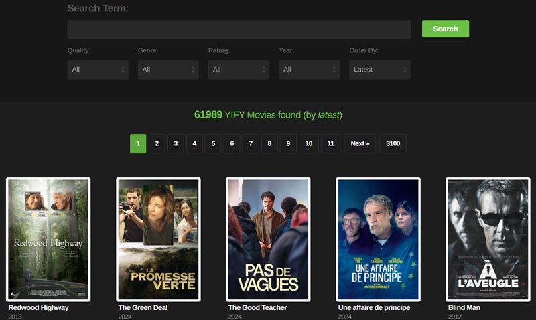Image resolution: width=536 pixels, height=320 pixels.
Task: Click year 2012 under Blind Man
Action: 455,317
